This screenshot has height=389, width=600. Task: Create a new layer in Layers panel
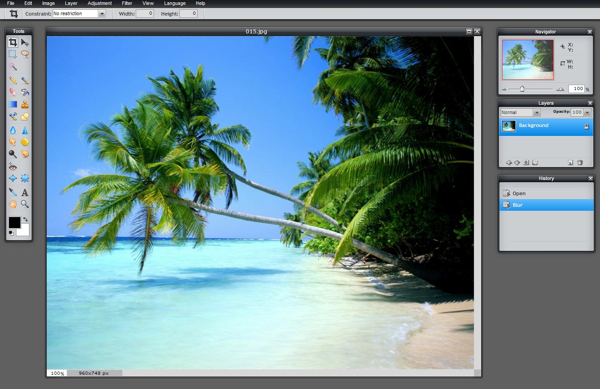[570, 162]
